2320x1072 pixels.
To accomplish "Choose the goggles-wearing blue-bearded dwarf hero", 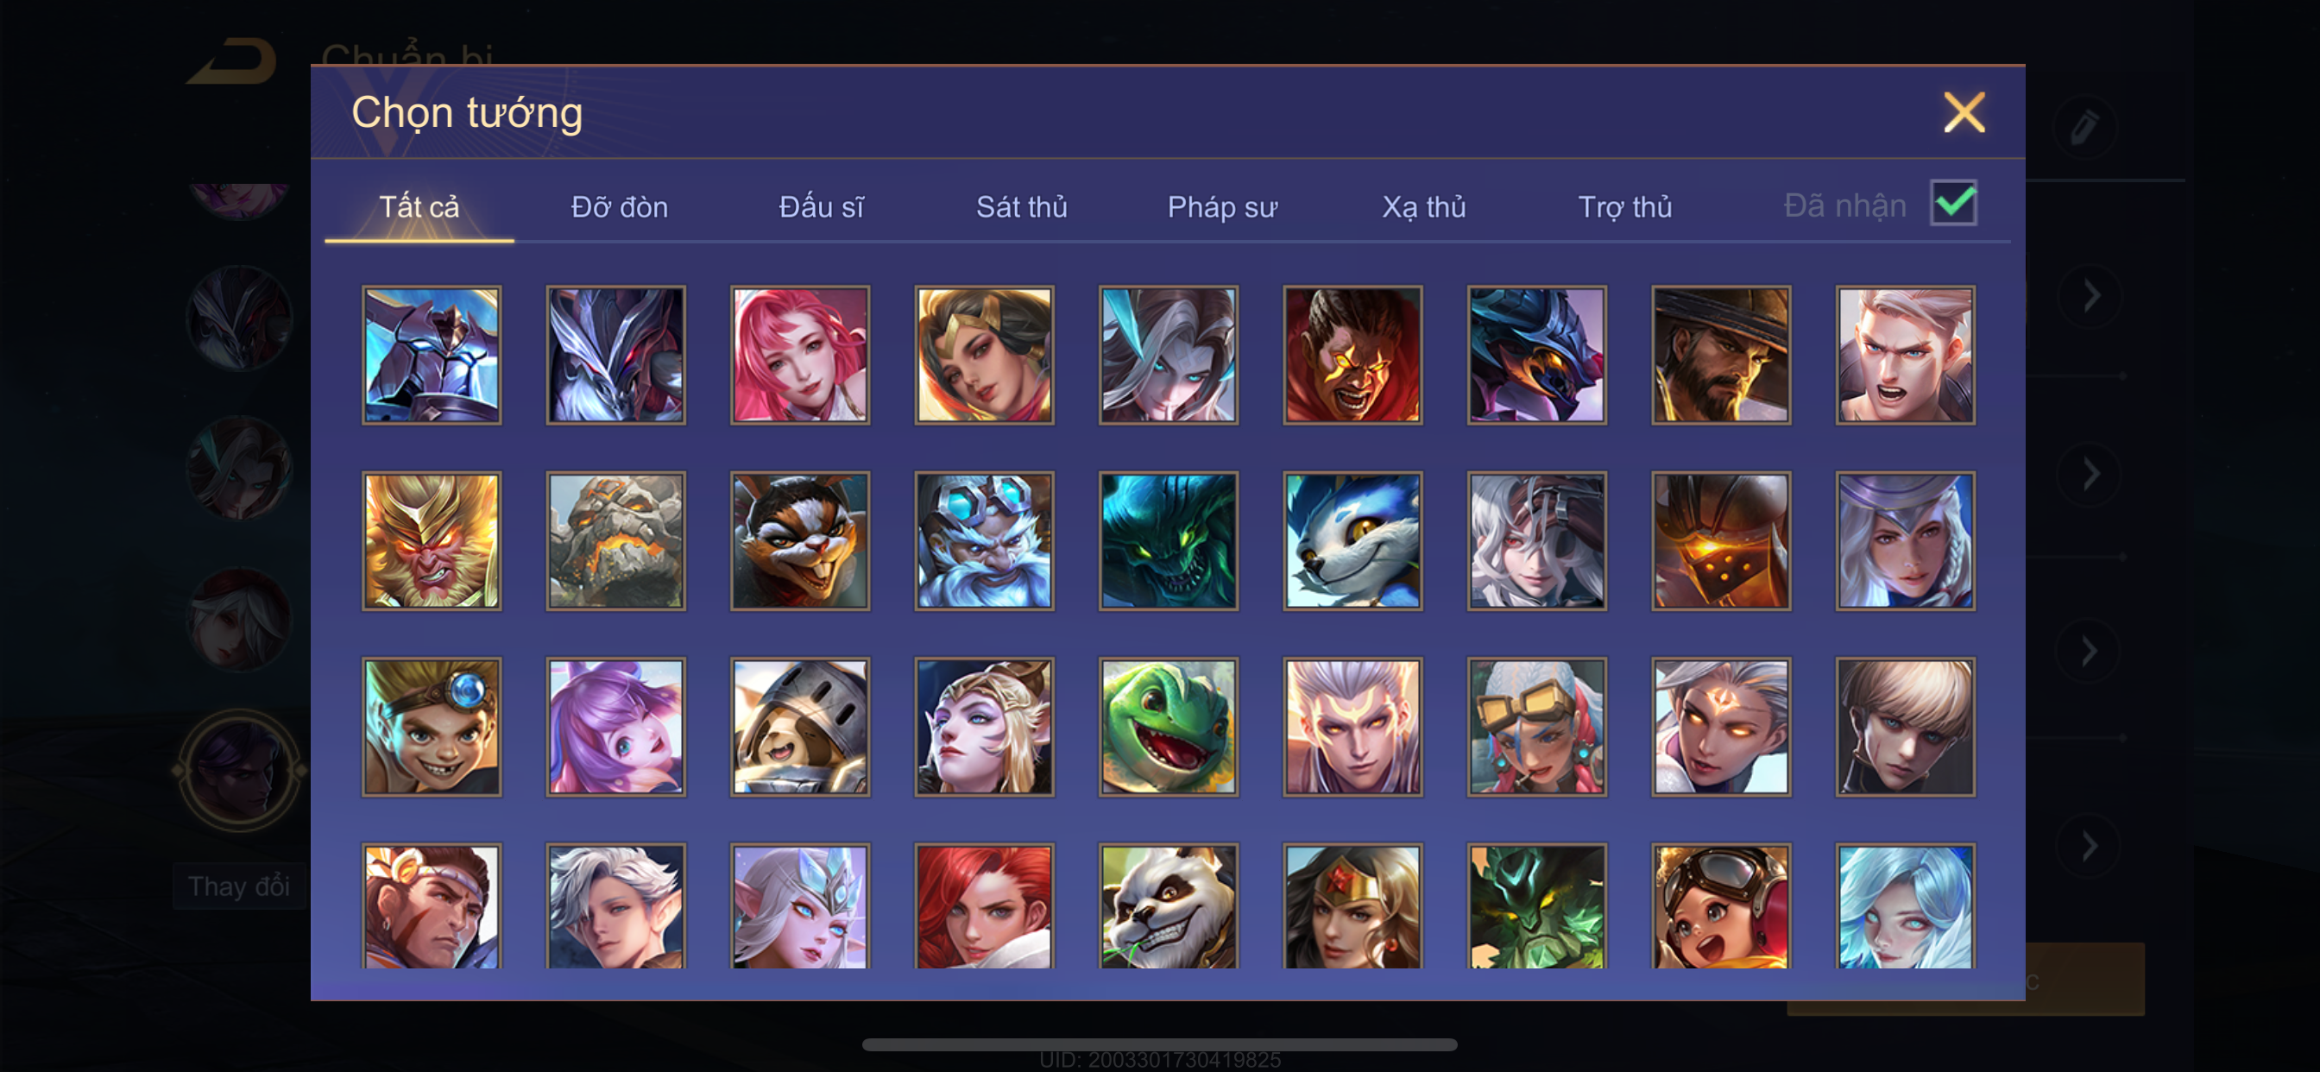I will tap(985, 540).
